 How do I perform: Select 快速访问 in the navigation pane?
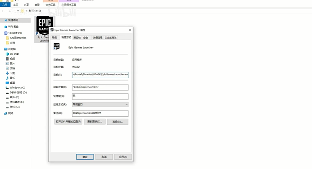(x=13, y=20)
